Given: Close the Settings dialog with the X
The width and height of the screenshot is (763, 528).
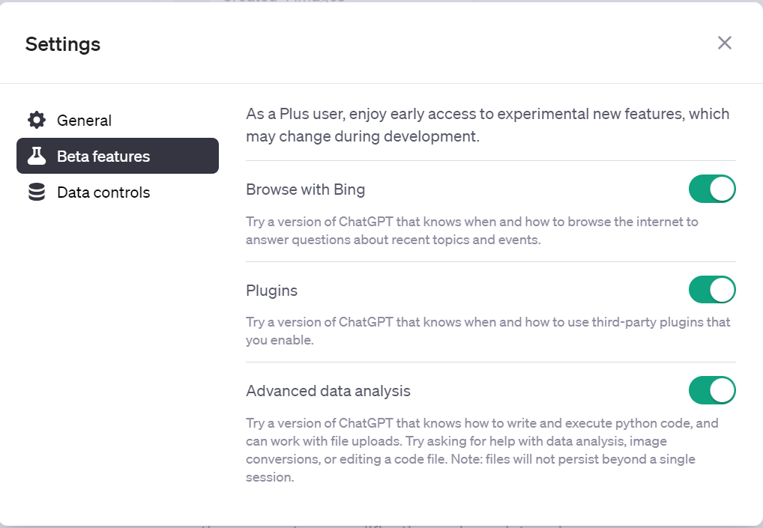Looking at the screenshot, I should (724, 43).
